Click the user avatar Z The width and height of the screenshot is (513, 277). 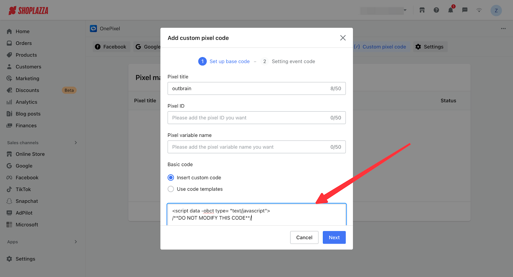[x=496, y=11]
